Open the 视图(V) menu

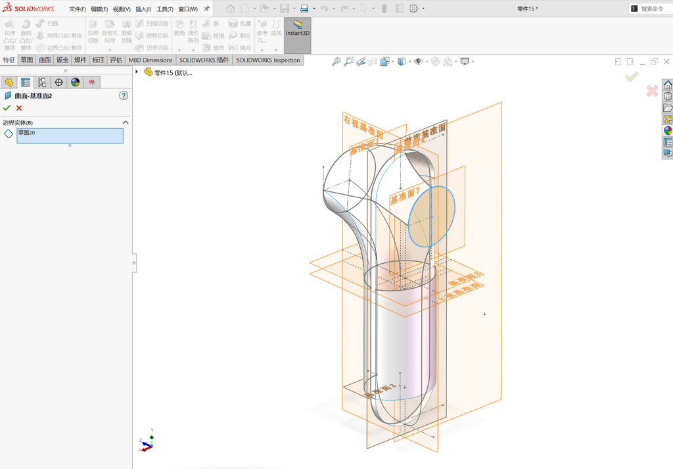click(122, 9)
